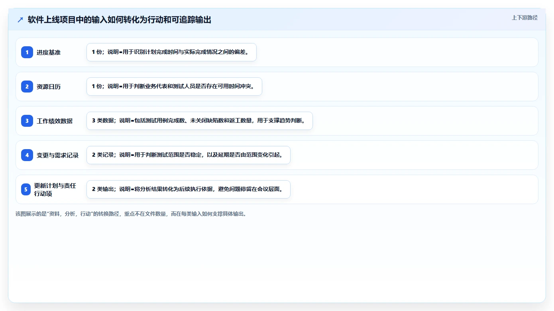Click the arrow icon beside the title

click(20, 20)
